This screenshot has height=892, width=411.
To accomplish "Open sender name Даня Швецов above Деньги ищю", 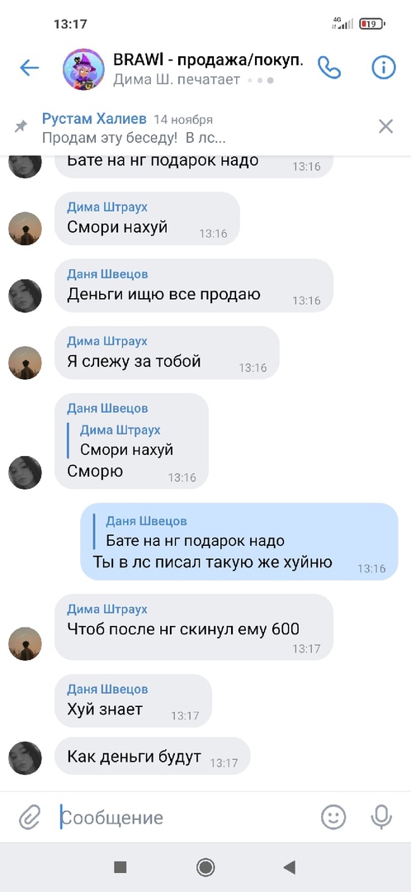I will [x=107, y=274].
